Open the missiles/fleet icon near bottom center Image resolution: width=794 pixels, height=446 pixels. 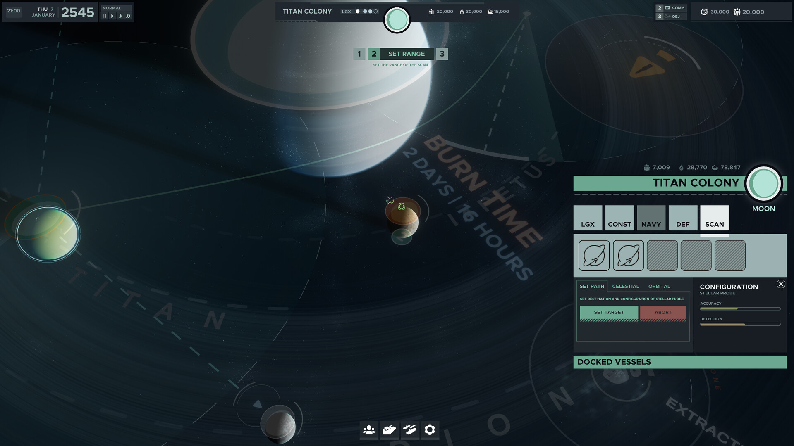[409, 429]
